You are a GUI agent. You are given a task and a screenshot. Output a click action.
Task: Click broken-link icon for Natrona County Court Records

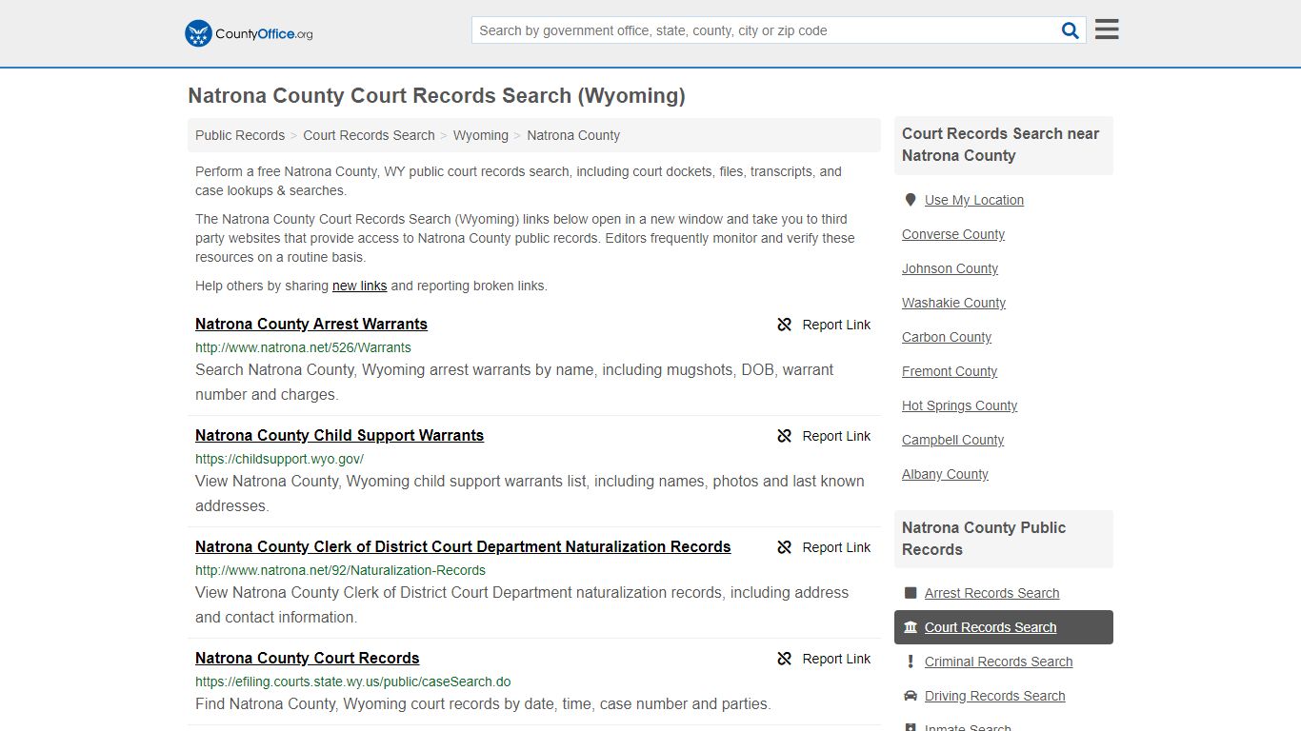[x=785, y=659]
